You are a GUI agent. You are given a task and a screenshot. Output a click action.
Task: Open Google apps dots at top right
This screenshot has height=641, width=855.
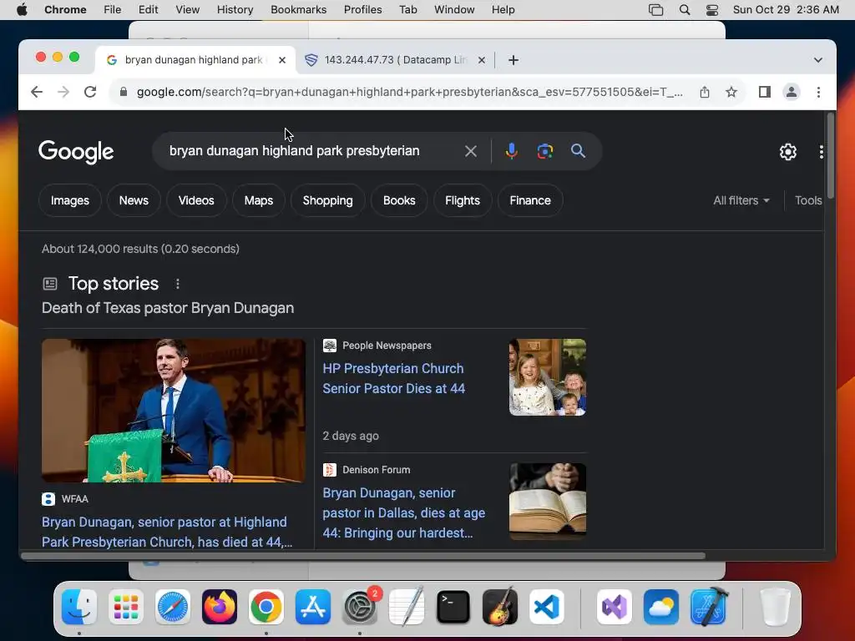click(x=821, y=152)
